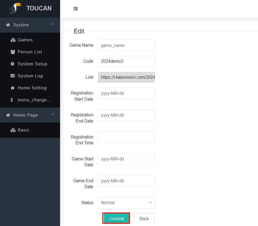
Task: Click the dollar sign charge icon
Action: [x=12, y=100]
